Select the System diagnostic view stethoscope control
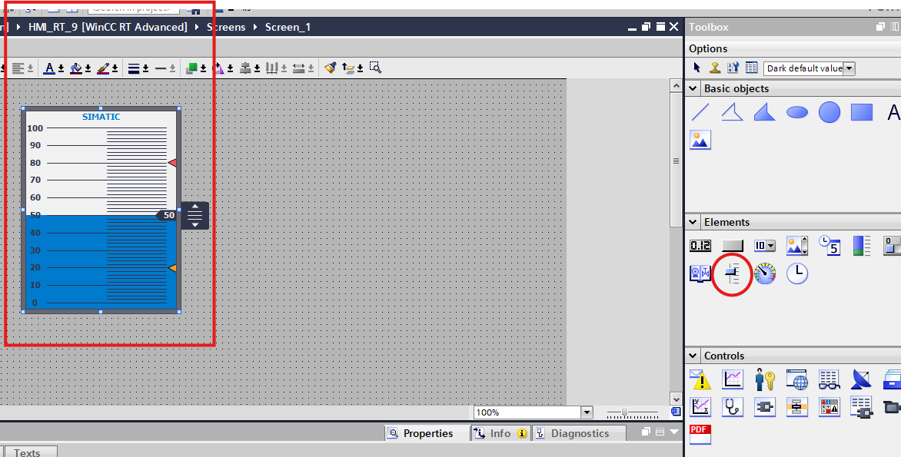Screen dimensions: 901x457 (732, 407)
